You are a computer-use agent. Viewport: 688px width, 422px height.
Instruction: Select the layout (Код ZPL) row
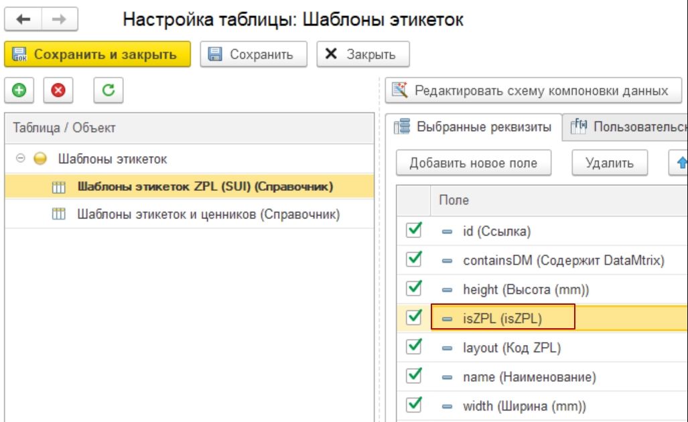click(512, 348)
